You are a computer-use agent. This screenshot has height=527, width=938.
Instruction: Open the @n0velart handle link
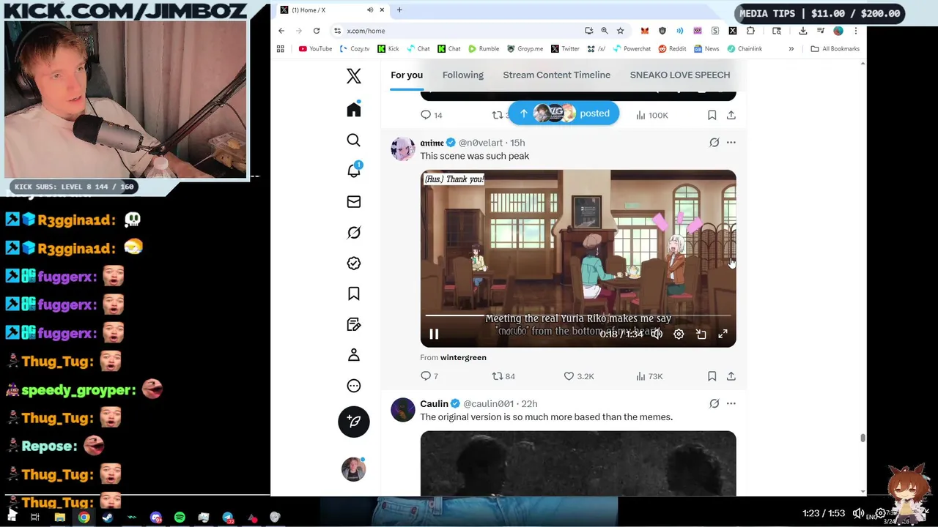click(481, 143)
